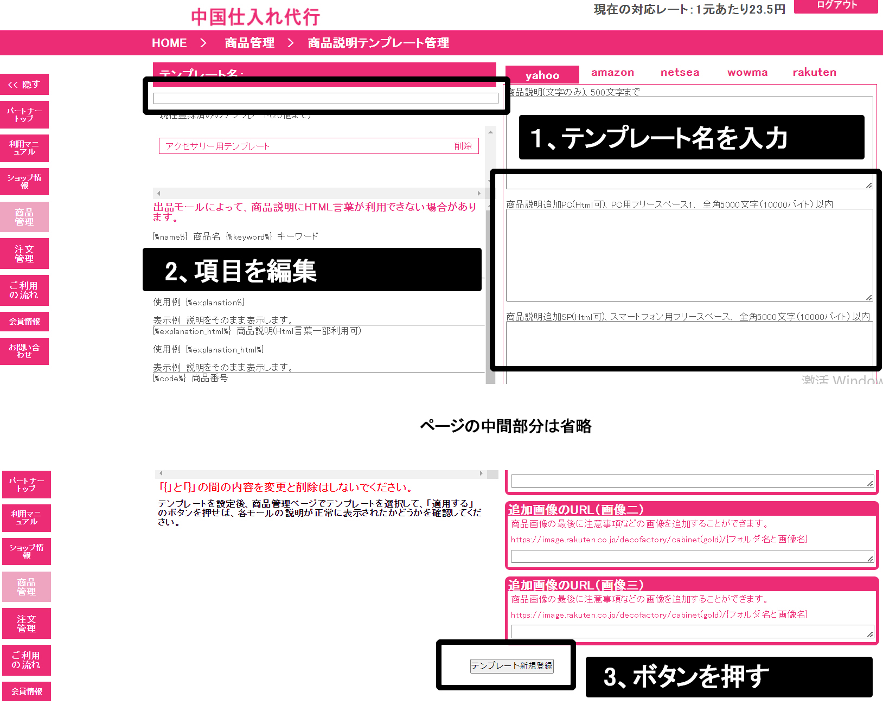Click the 商品説明追加PC HTML text area
The height and width of the screenshot is (705, 883).
689,255
